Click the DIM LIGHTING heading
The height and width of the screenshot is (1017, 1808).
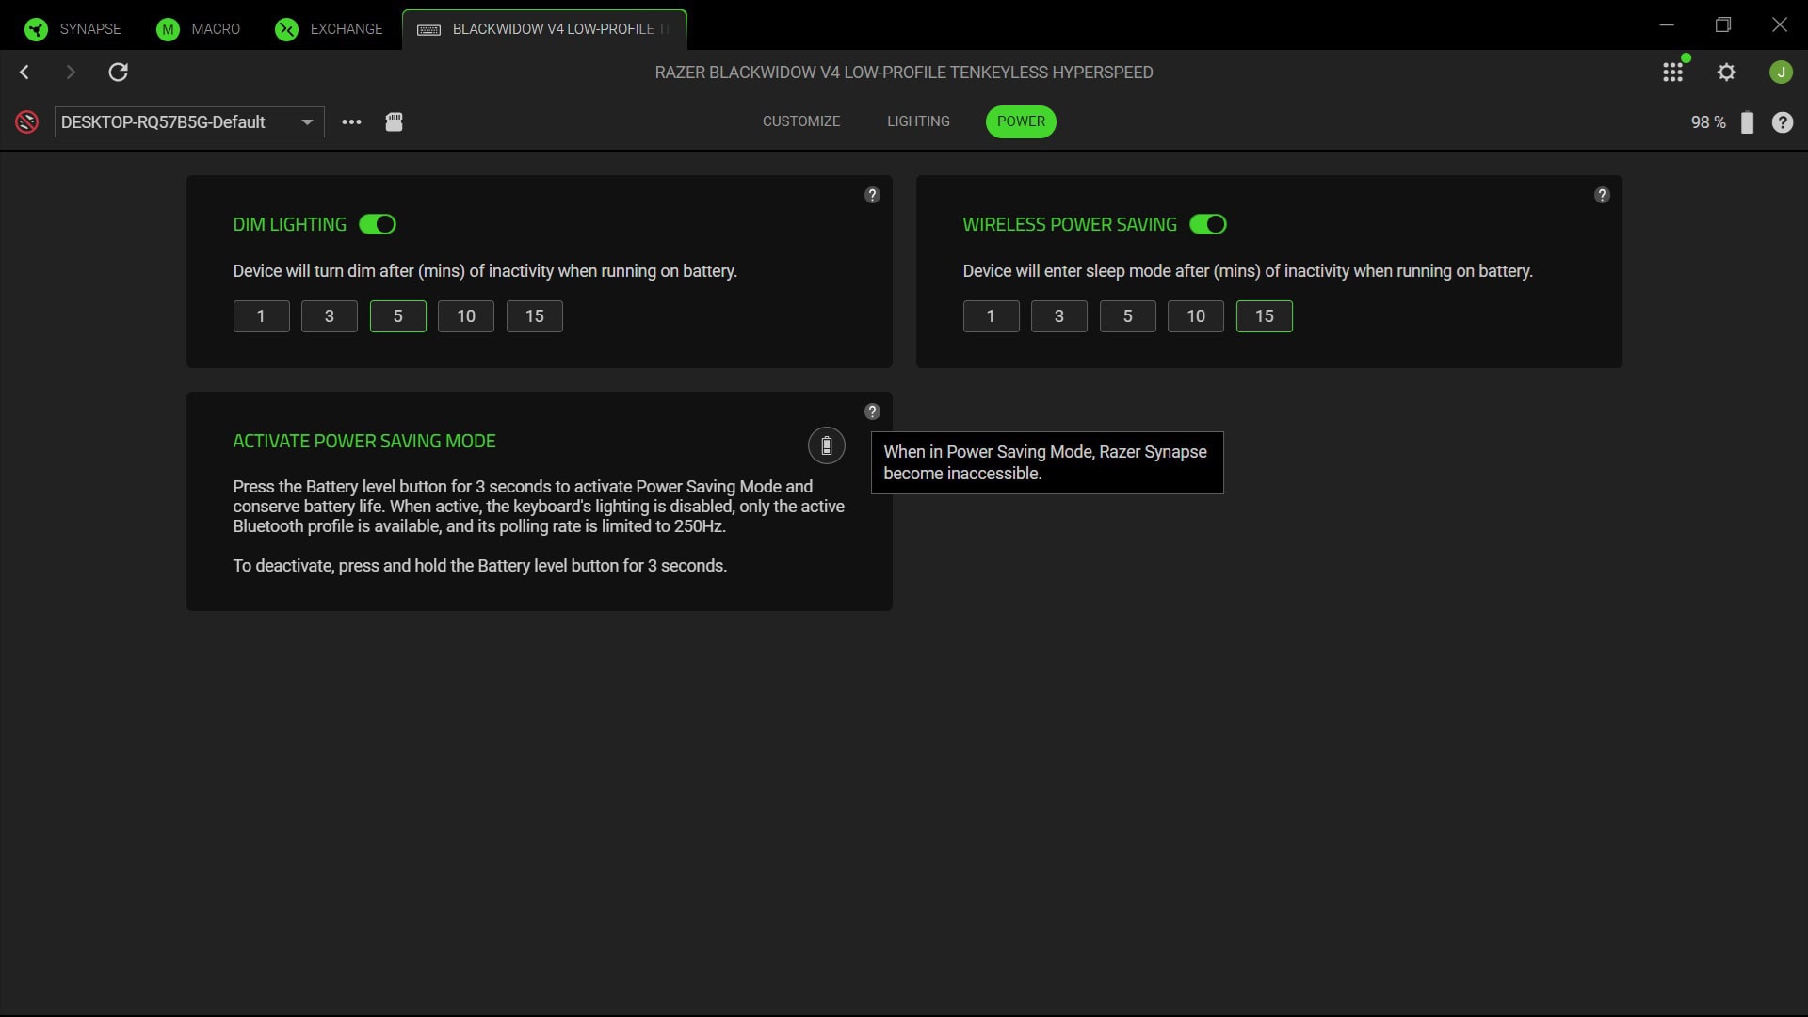pyautogui.click(x=290, y=224)
